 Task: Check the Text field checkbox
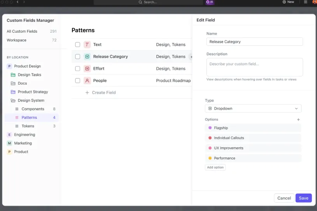point(78,44)
